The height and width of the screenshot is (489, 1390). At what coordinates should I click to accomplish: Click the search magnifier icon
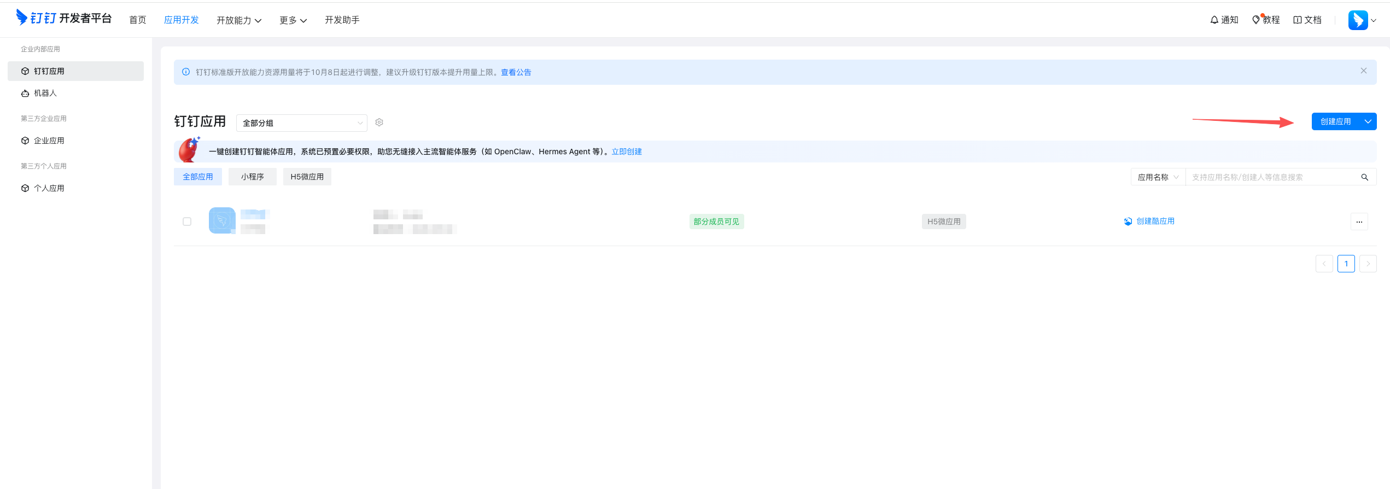point(1365,177)
